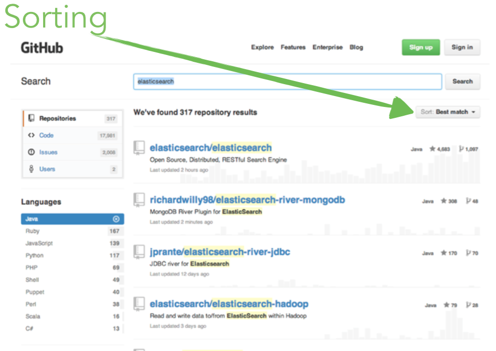Click 'Last updated 3 days ago' text
The width and height of the screenshot is (496, 351).
[178, 326]
